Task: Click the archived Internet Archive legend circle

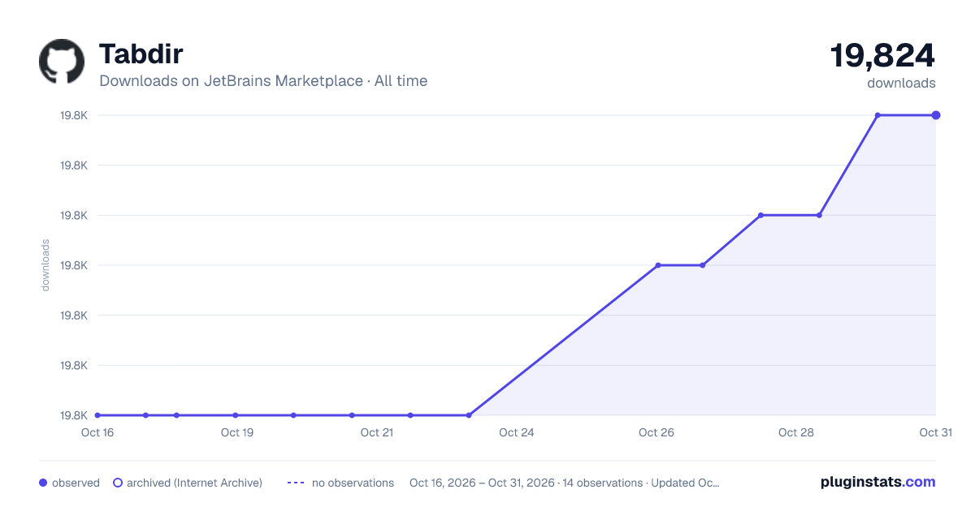Action: tap(117, 483)
